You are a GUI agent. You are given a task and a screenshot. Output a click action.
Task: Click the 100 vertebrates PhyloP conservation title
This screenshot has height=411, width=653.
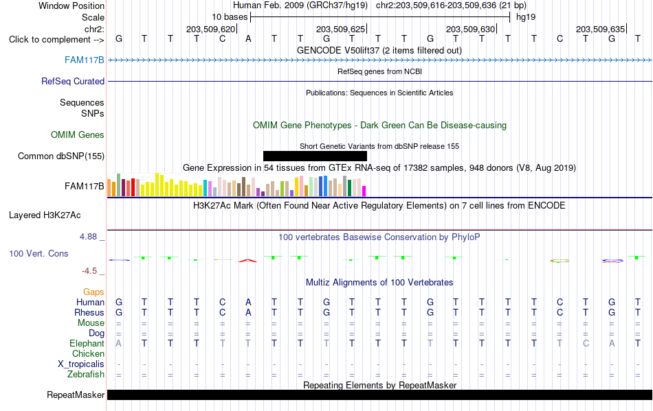click(379, 237)
